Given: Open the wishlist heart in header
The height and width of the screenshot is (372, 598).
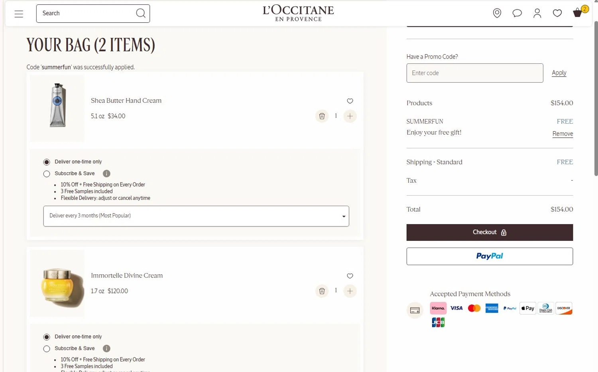Looking at the screenshot, I should pos(557,13).
